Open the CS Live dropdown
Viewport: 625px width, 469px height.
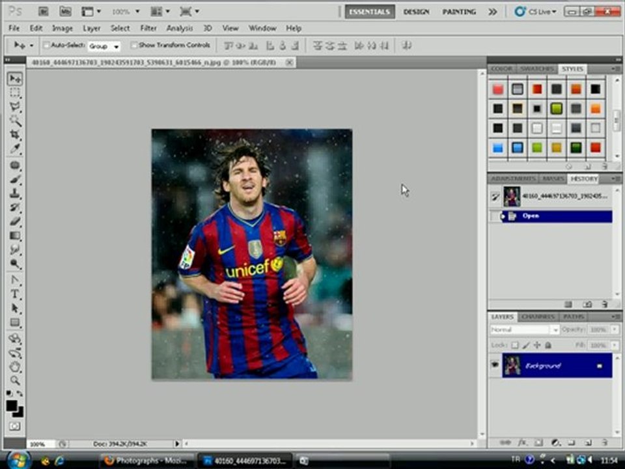pyautogui.click(x=536, y=12)
